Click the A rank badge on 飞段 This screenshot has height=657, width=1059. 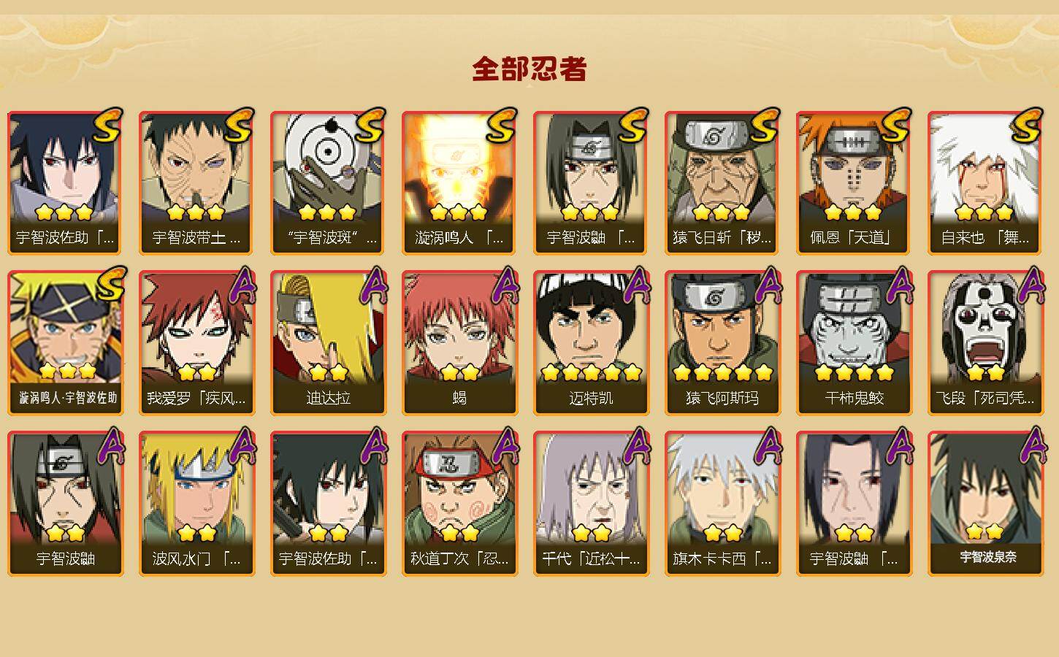tap(1031, 285)
